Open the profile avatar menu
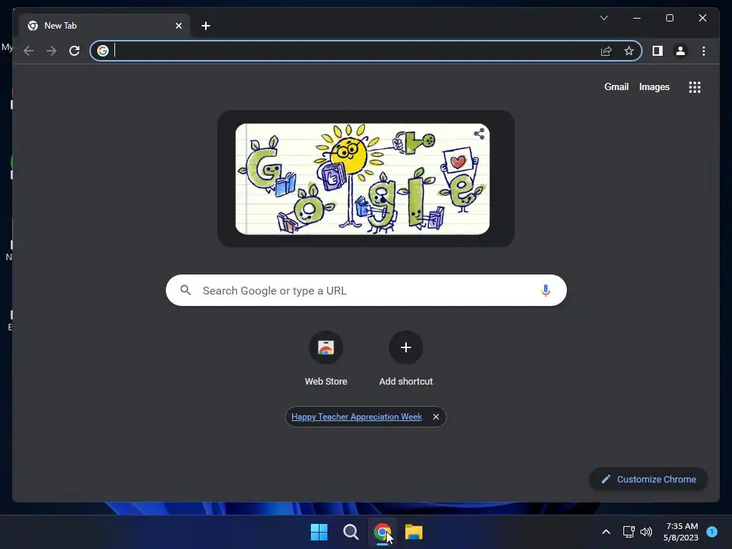The height and width of the screenshot is (549, 732). click(681, 51)
